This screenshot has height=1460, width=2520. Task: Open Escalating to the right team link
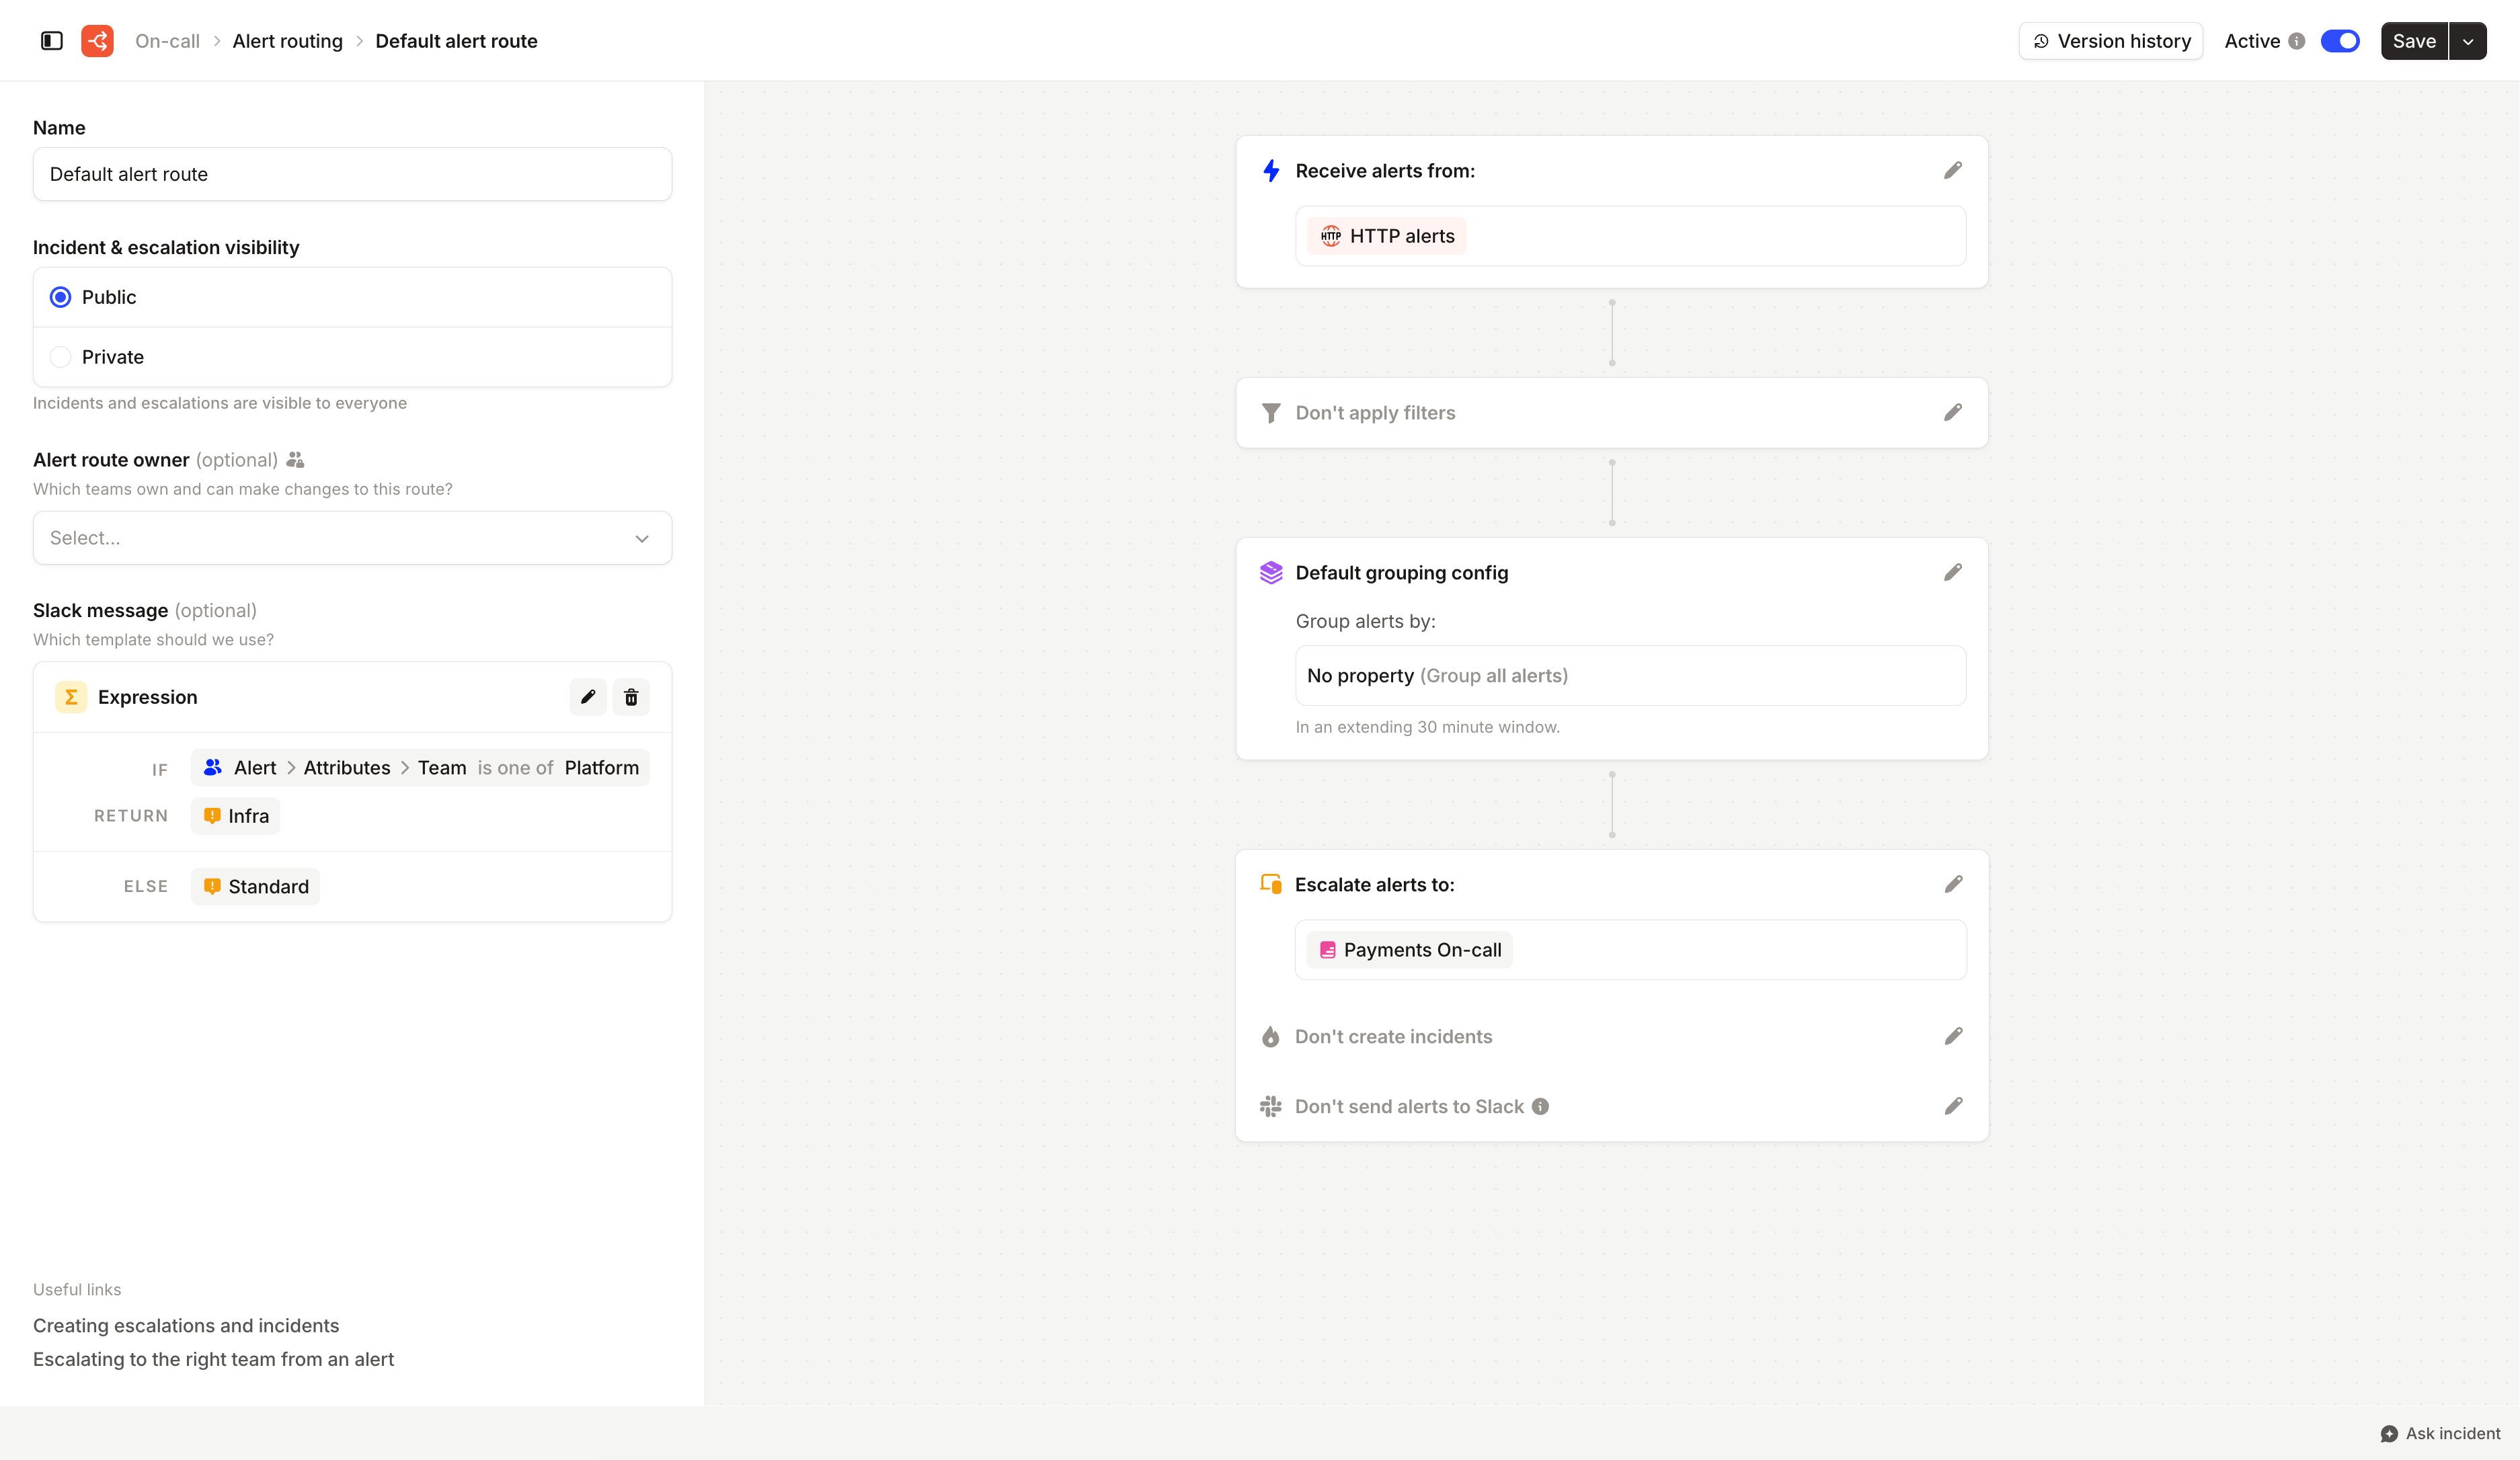click(x=213, y=1360)
